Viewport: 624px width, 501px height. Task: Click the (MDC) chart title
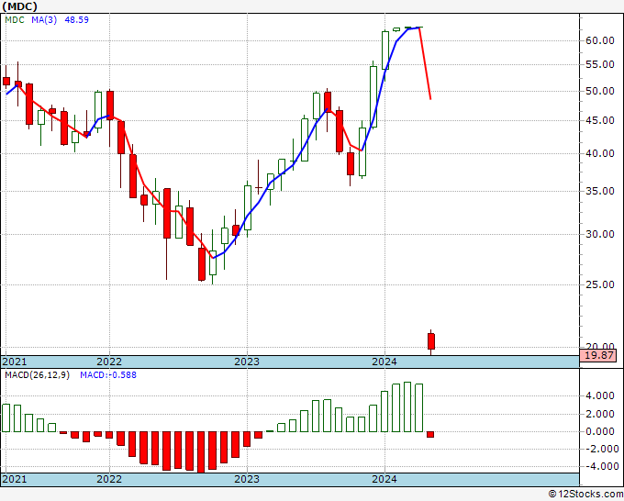point(20,6)
